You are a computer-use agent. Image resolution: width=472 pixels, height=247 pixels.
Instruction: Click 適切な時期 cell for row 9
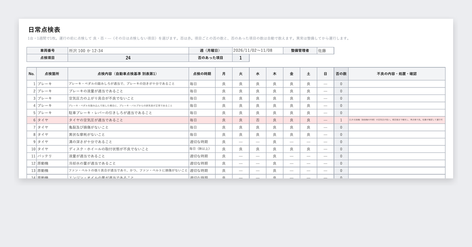202,142
